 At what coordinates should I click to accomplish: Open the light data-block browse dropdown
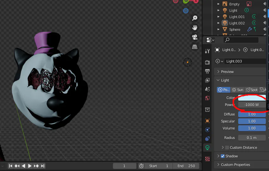coord(219,61)
